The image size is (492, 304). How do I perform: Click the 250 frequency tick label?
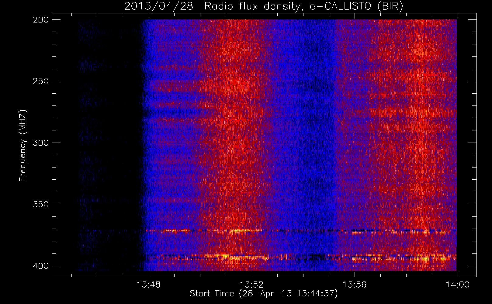[x=41, y=81]
